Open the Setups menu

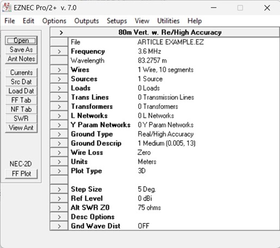117,21
